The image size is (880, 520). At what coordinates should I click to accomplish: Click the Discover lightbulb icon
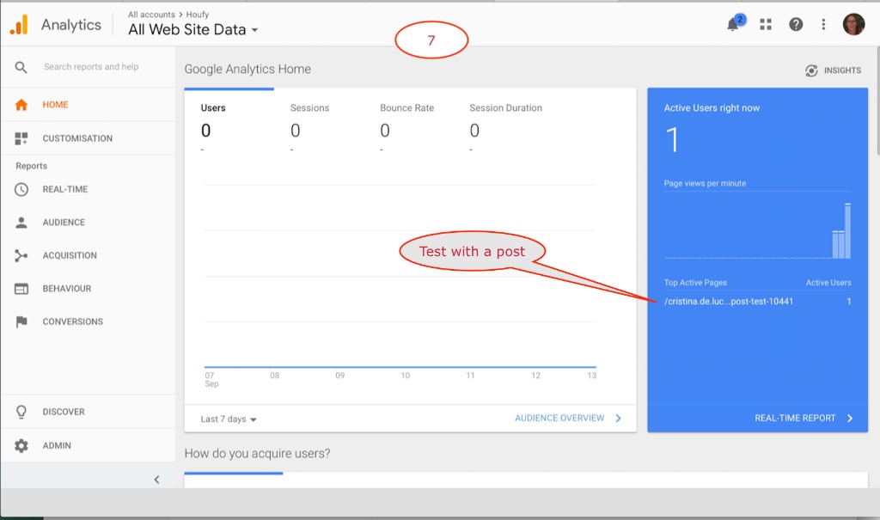click(x=21, y=413)
